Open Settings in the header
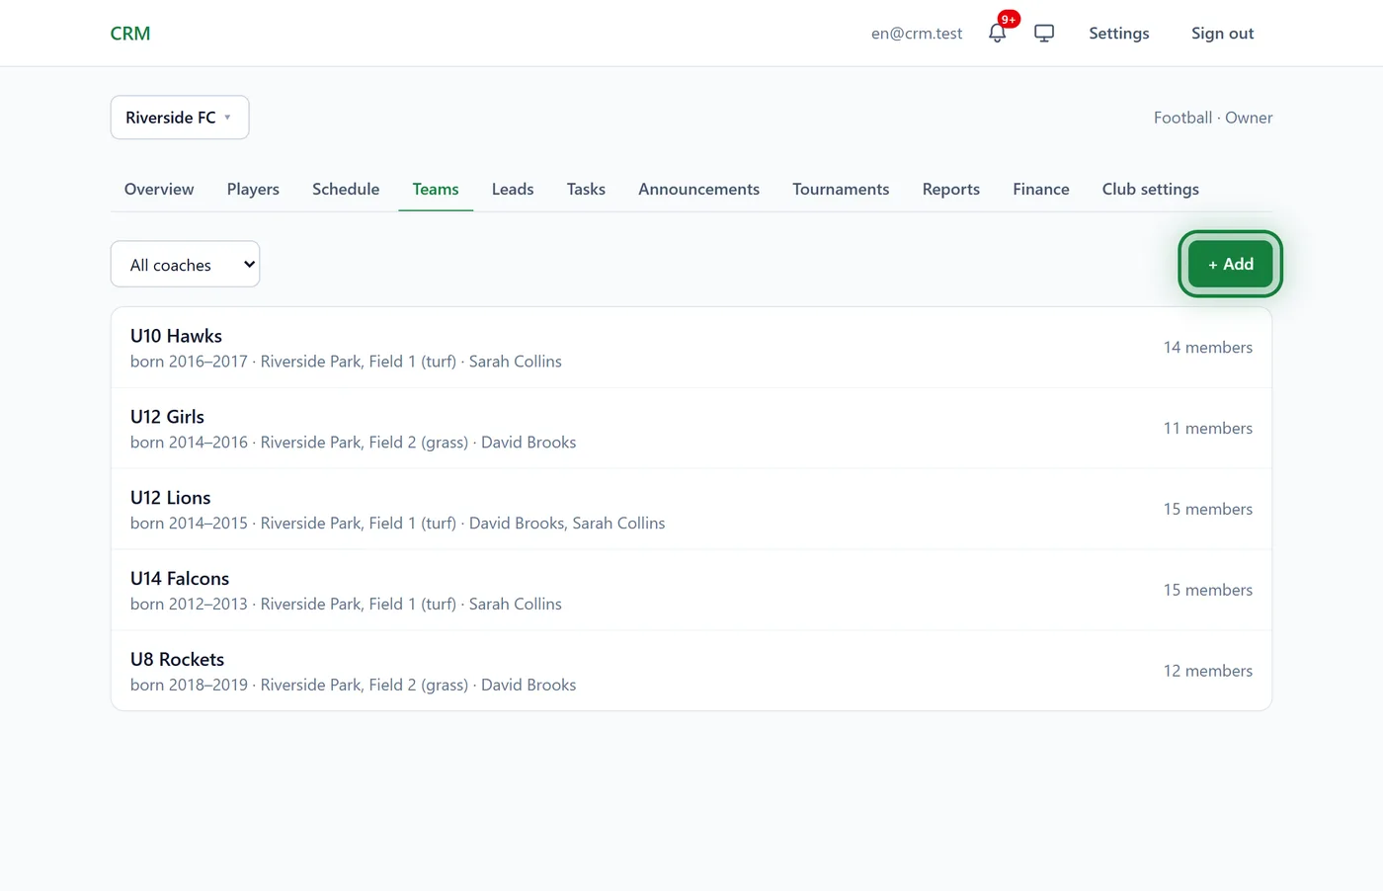The width and height of the screenshot is (1383, 891). [x=1119, y=33]
